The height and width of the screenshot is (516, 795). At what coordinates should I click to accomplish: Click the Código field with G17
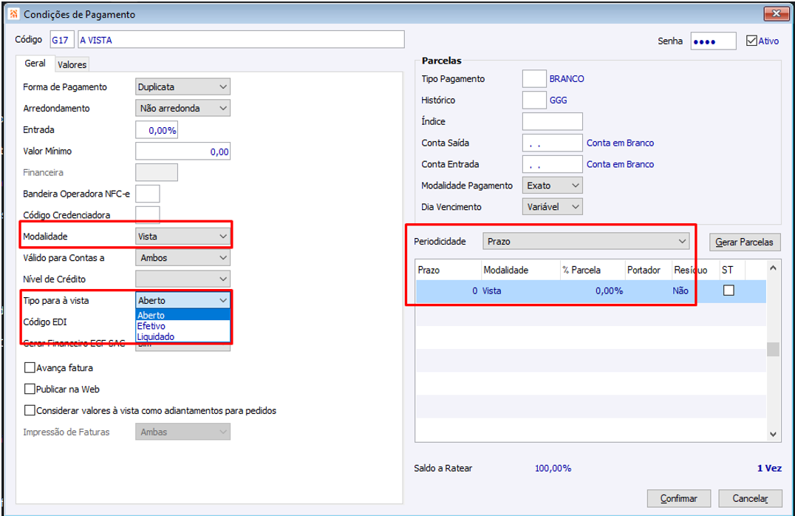click(x=62, y=40)
